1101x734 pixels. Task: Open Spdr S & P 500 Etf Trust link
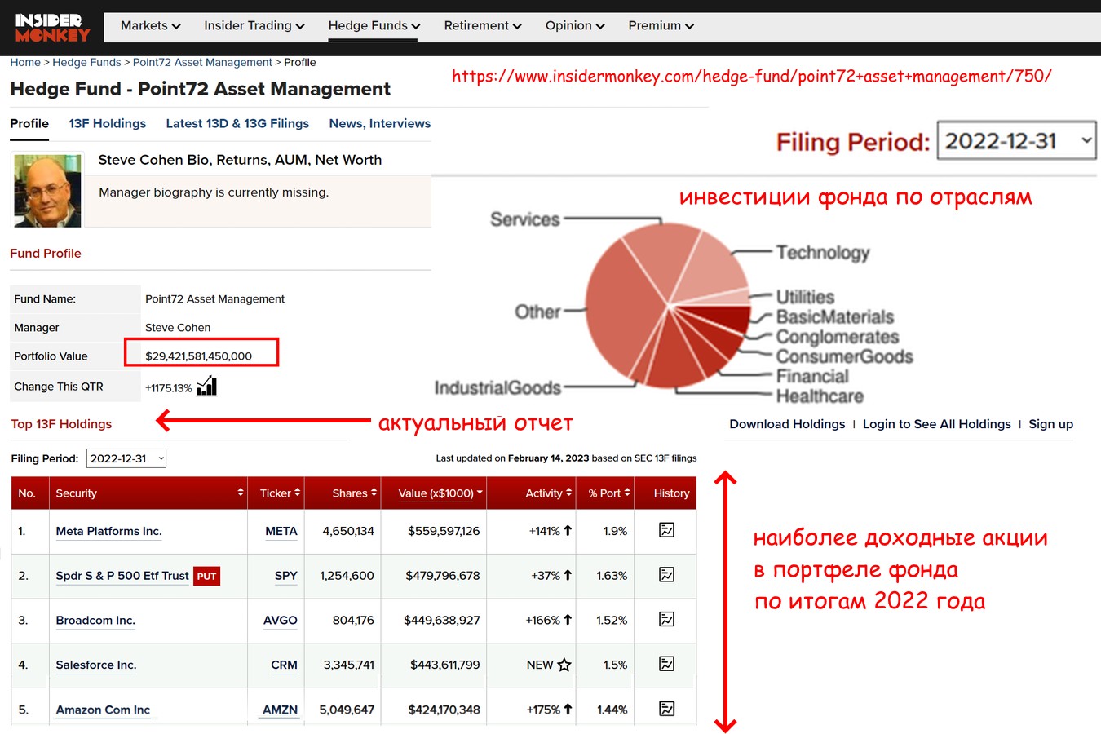(x=122, y=576)
